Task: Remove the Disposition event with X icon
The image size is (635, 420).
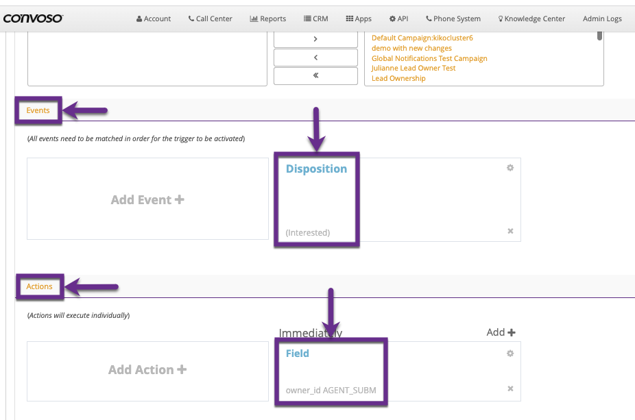Action: pyautogui.click(x=510, y=232)
